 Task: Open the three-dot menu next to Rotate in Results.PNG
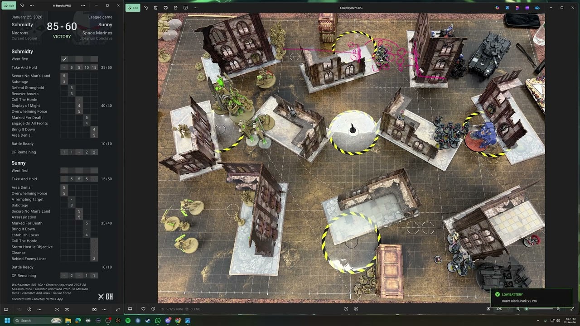[31, 5]
